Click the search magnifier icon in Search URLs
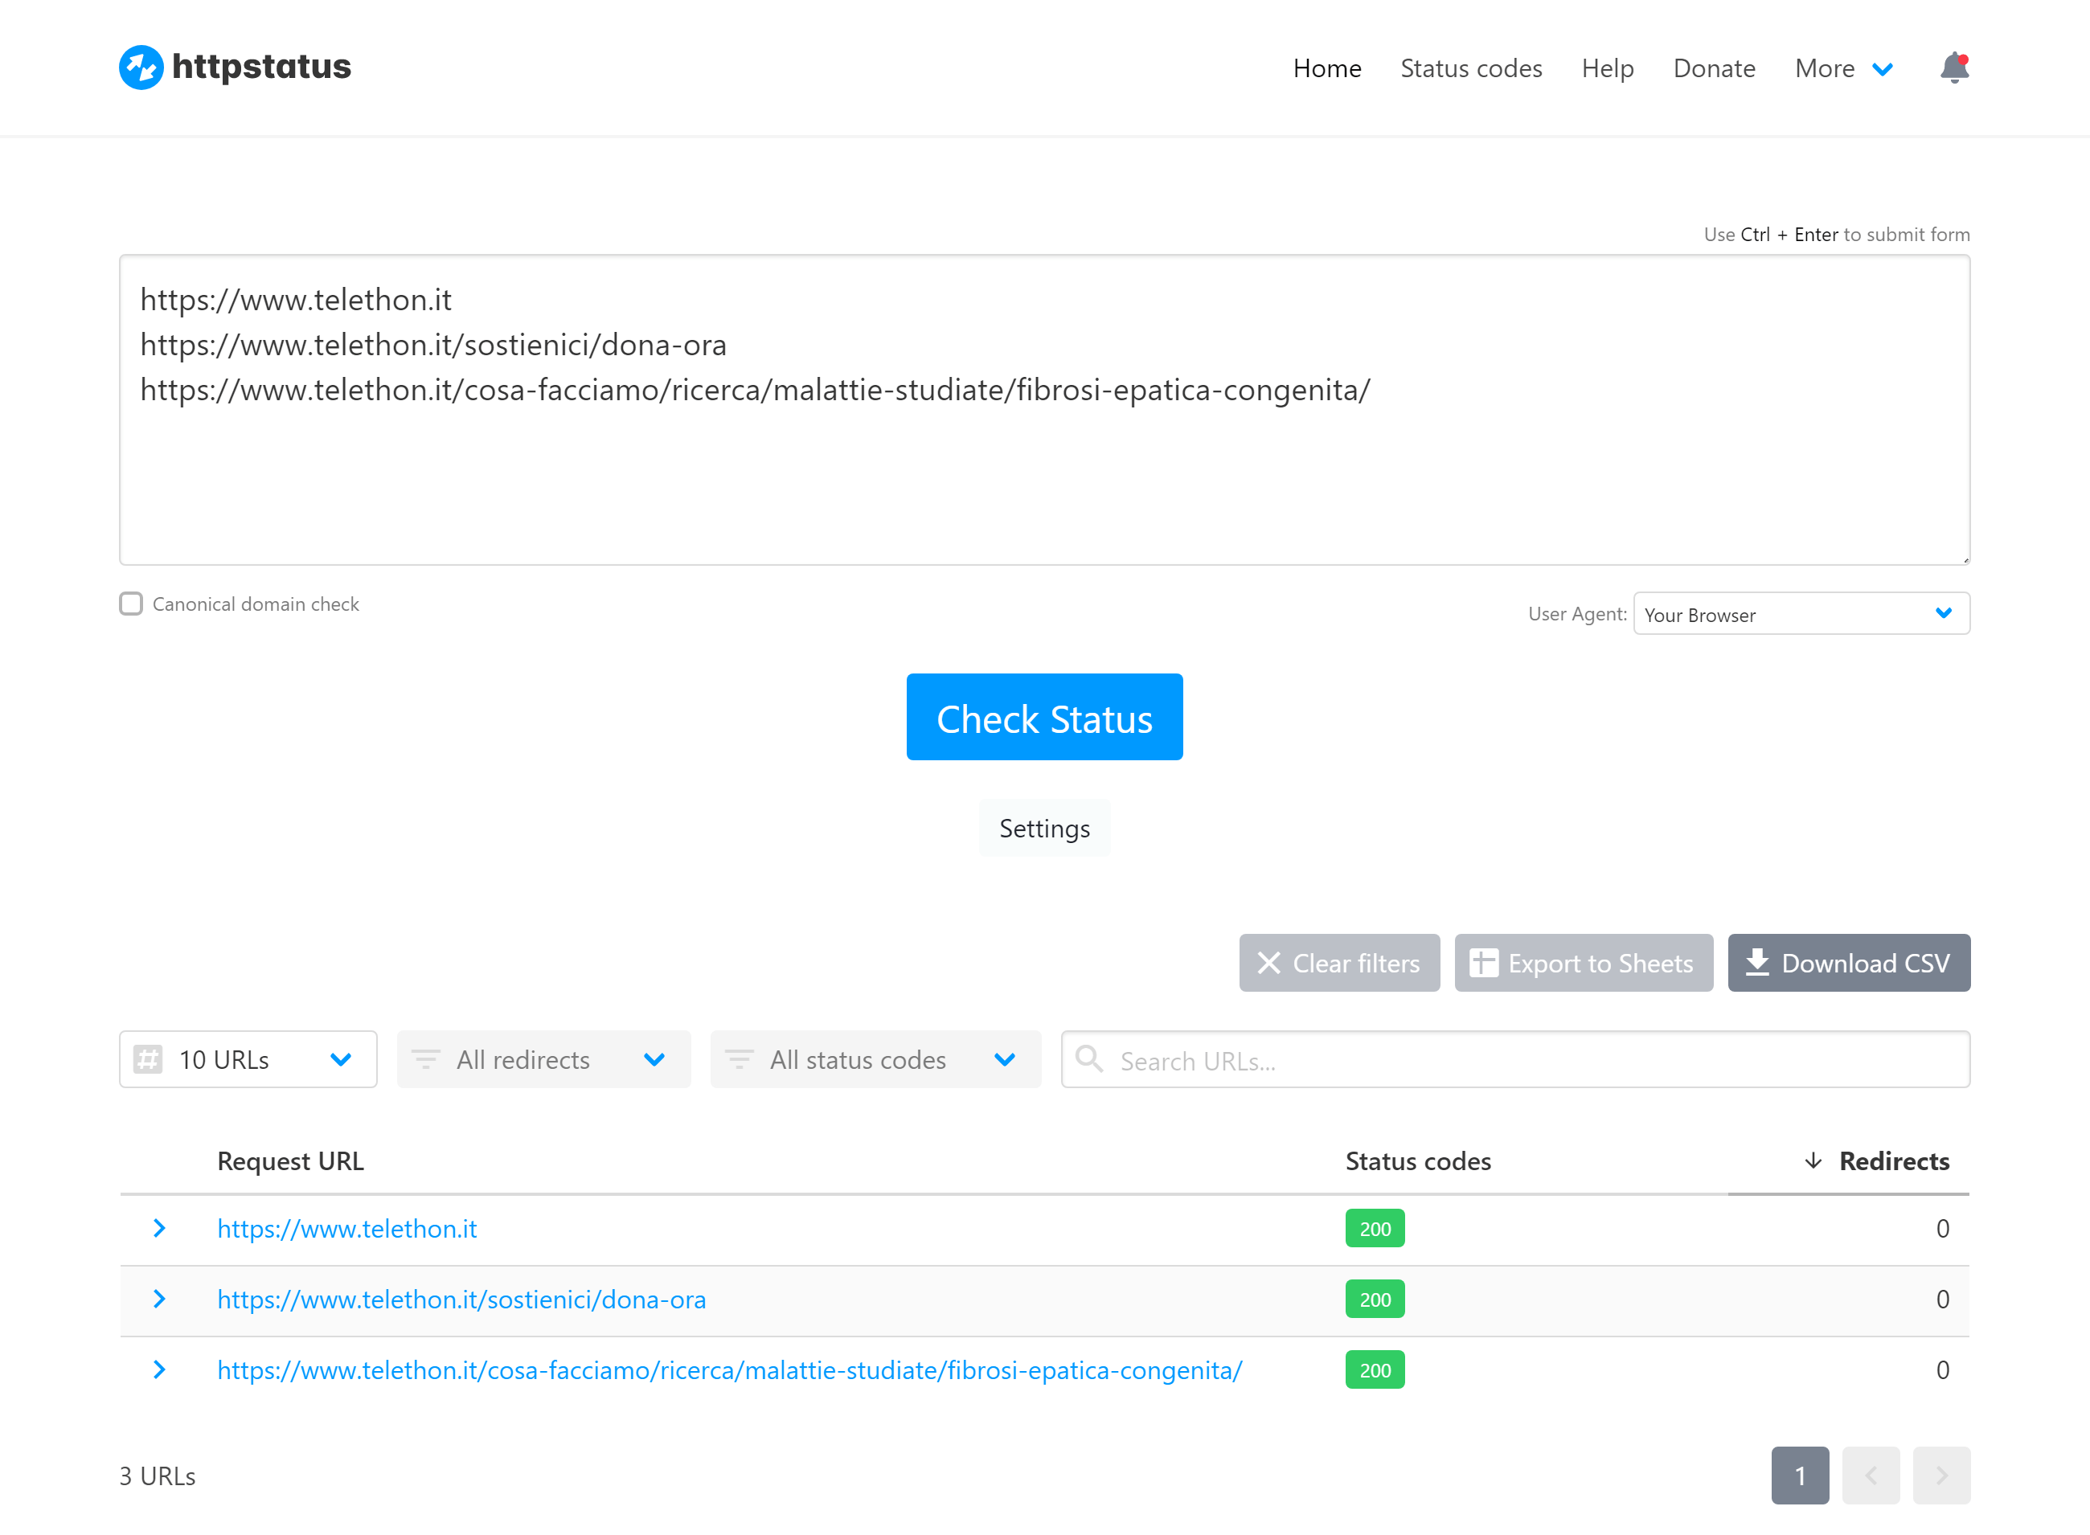This screenshot has width=2090, height=1535. pos(1088,1058)
